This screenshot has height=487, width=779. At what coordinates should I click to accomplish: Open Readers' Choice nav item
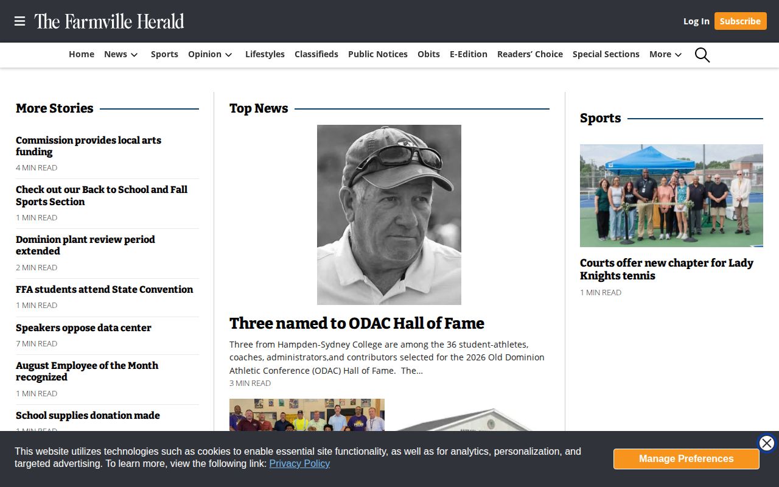pos(530,54)
